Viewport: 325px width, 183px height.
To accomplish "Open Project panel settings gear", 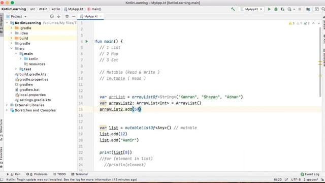I will (x=67, y=16).
